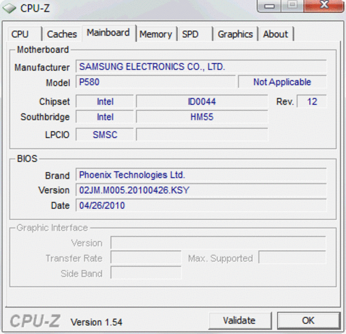Click the Manufacturer label
Image resolution: width=346 pixels, height=334 pixels.
[42, 67]
